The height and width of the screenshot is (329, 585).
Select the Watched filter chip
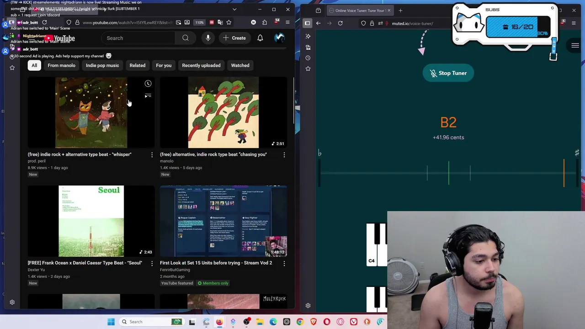click(x=240, y=65)
